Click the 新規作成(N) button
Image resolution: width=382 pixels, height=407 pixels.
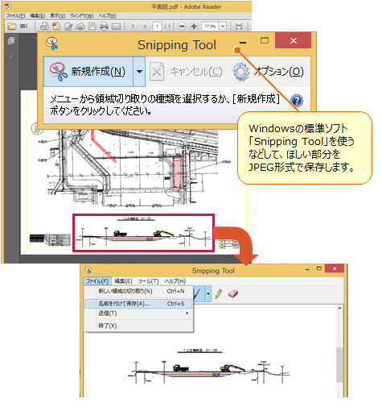[x=88, y=72]
